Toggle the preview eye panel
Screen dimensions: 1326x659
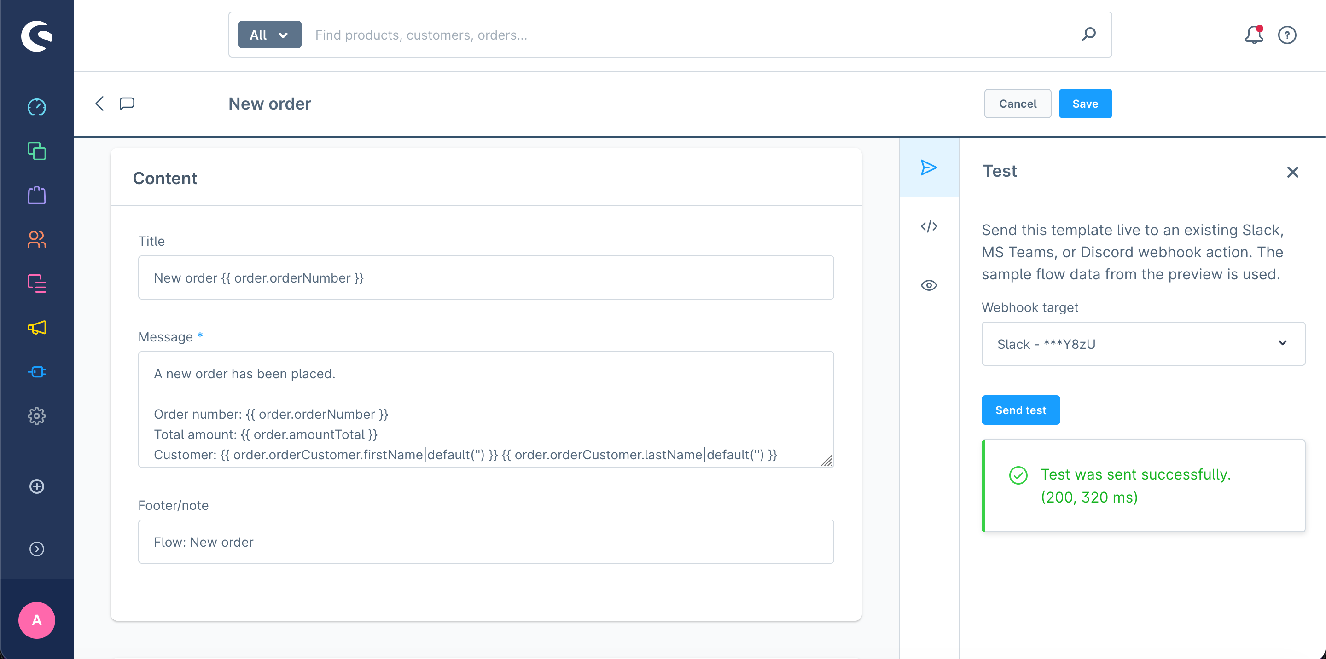[929, 285]
